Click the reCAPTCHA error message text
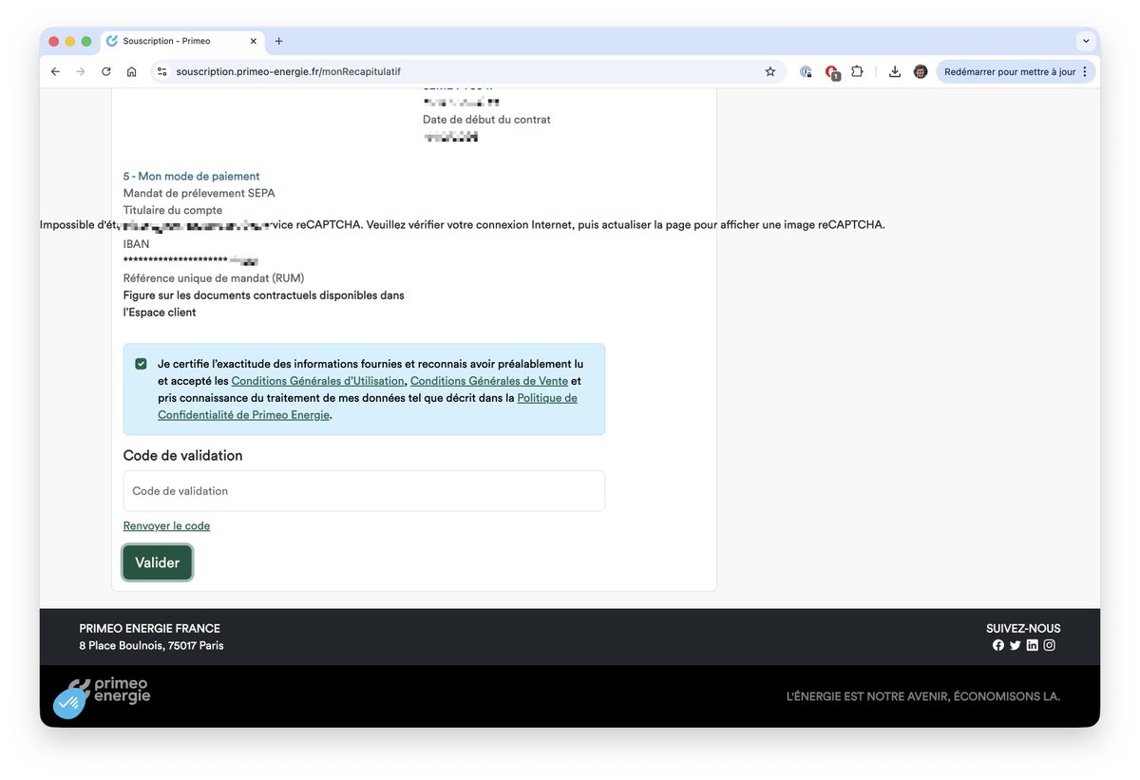 coord(463,225)
